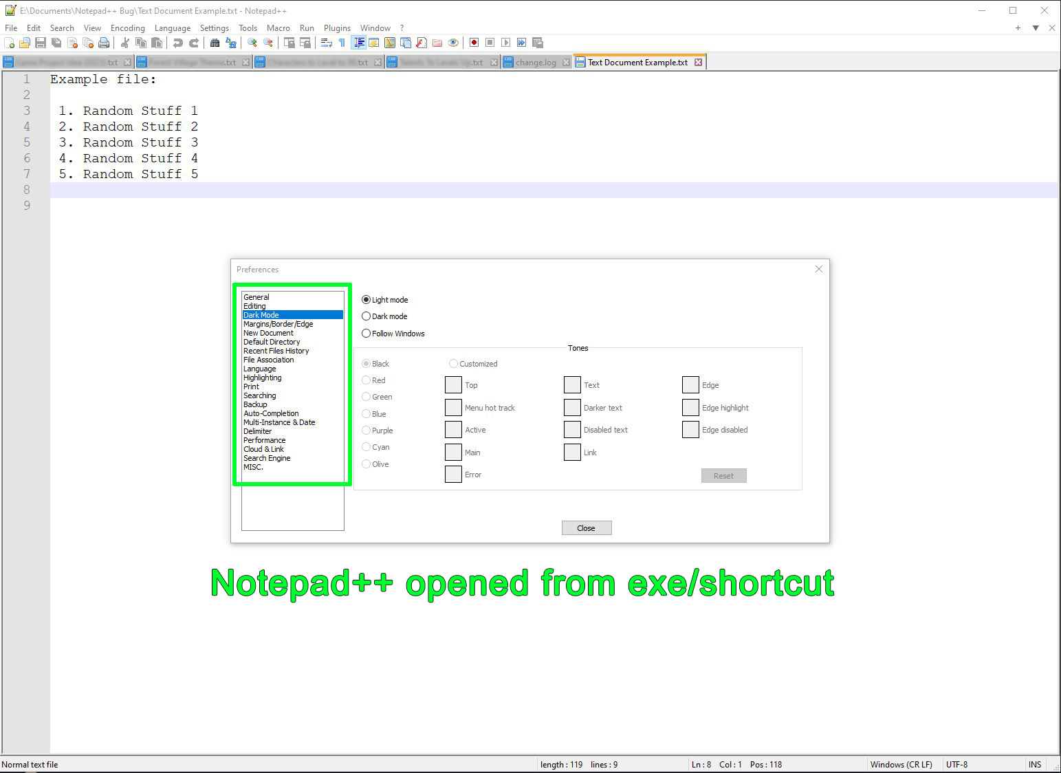Click the INS indicator in the status bar
Screen dimensions: 1061x773
[x=1035, y=765]
